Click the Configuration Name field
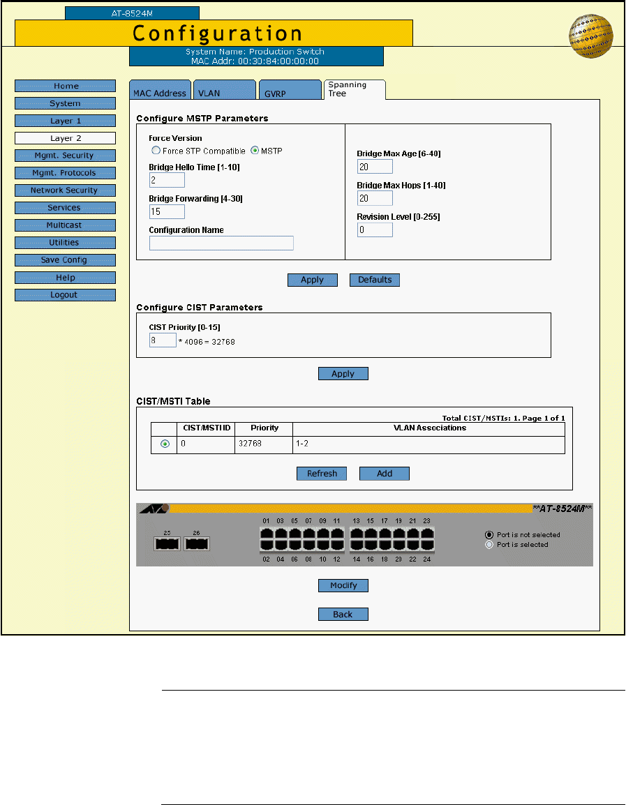 point(221,243)
